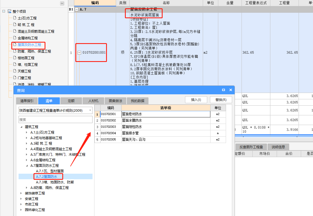The width and height of the screenshot is (313, 216).
Task: Switch to 定额 tab
Action: [x=71, y=101]
